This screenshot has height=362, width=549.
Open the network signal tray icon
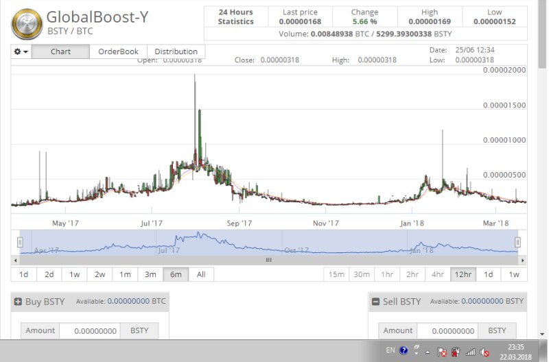(x=471, y=351)
